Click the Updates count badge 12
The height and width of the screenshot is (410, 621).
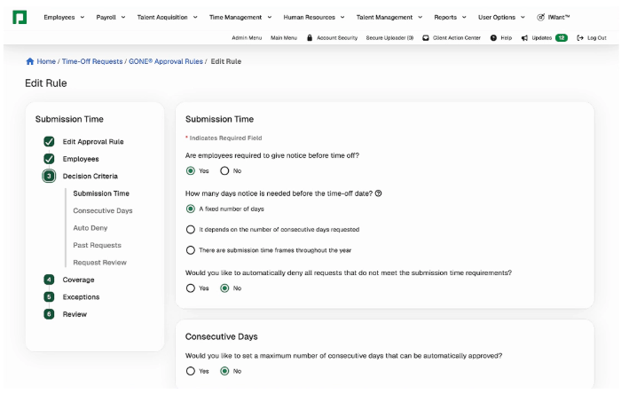[562, 38]
